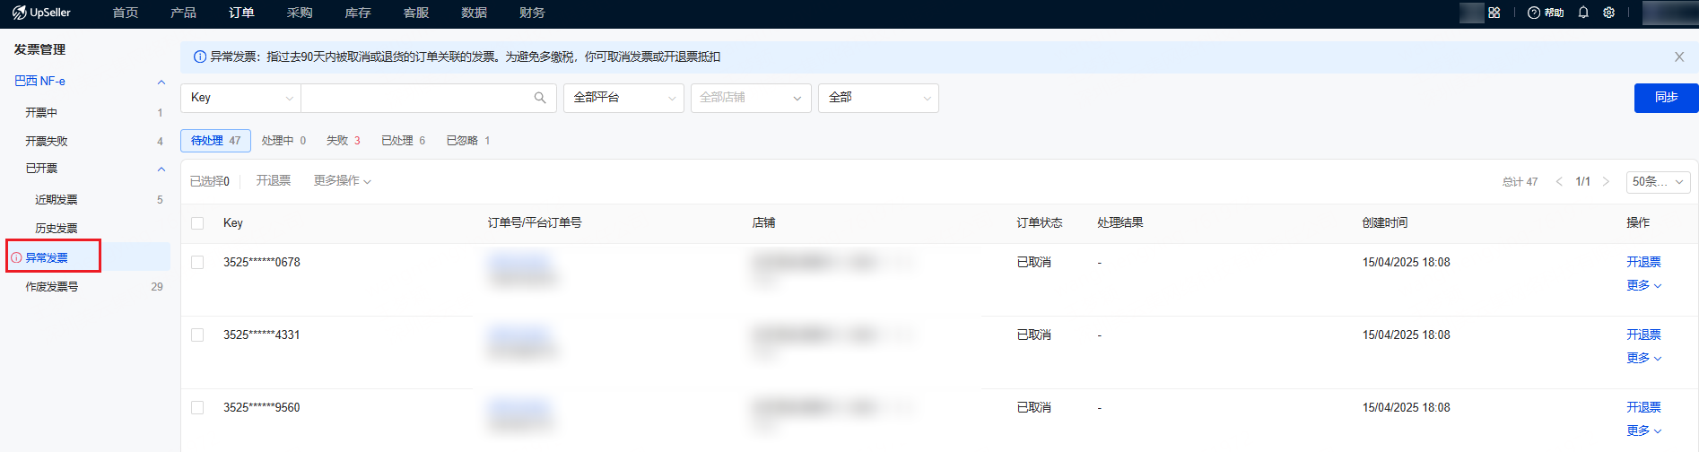Click the info icon in the banner
This screenshot has height=452, width=1699.
[x=200, y=56]
